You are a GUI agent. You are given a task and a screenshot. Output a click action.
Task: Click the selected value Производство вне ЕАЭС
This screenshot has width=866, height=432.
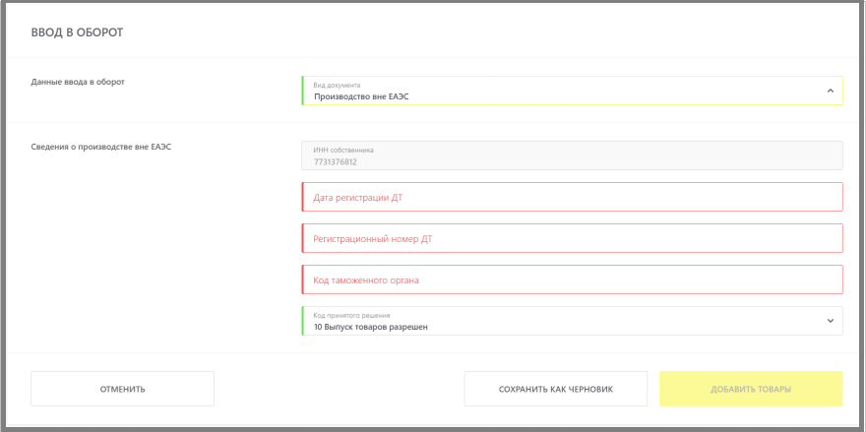coord(361,96)
